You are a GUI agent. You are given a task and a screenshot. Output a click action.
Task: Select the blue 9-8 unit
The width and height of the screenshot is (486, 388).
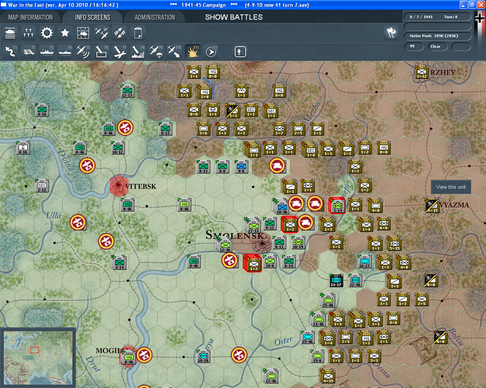pos(241,167)
